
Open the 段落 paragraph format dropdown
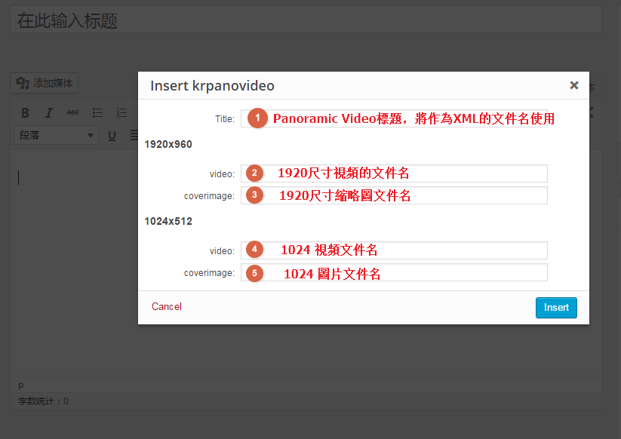[57, 135]
